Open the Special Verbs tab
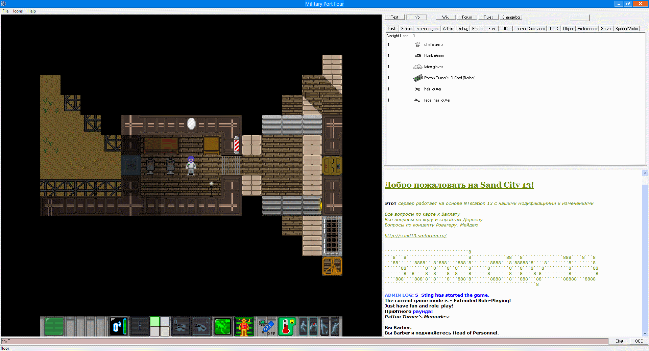Image resolution: width=649 pixels, height=351 pixels. coord(626,29)
